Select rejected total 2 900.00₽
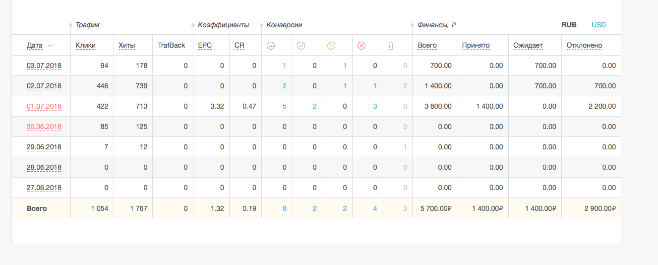The width and height of the screenshot is (658, 265). [x=600, y=208]
